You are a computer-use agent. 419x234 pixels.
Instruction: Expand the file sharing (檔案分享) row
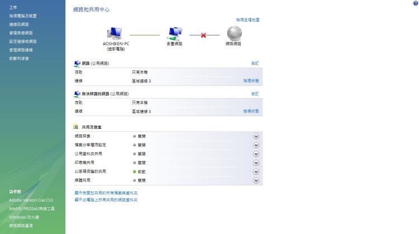256,145
